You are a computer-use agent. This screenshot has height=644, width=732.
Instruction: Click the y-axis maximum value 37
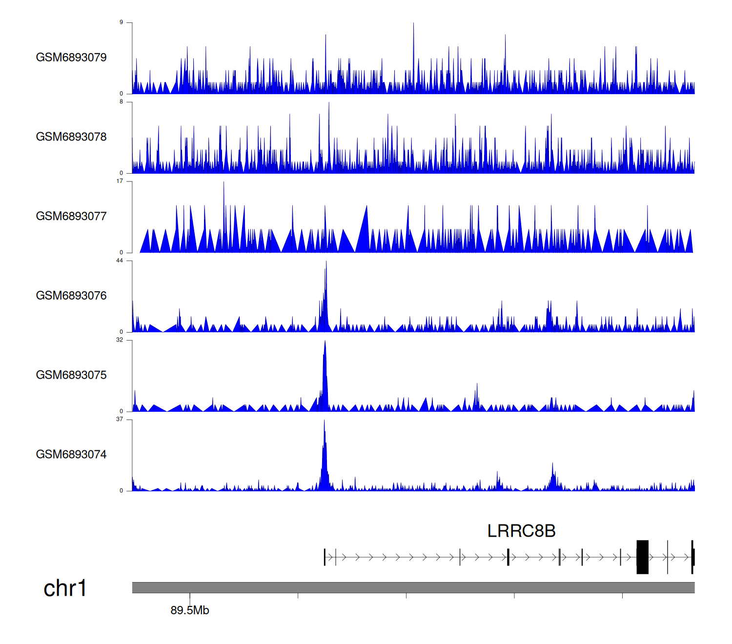tap(120, 419)
